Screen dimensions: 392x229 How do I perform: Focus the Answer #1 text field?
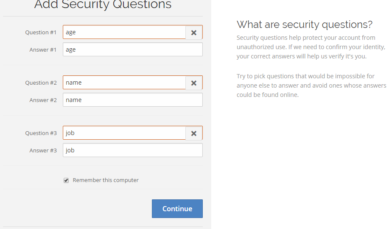[x=133, y=50]
